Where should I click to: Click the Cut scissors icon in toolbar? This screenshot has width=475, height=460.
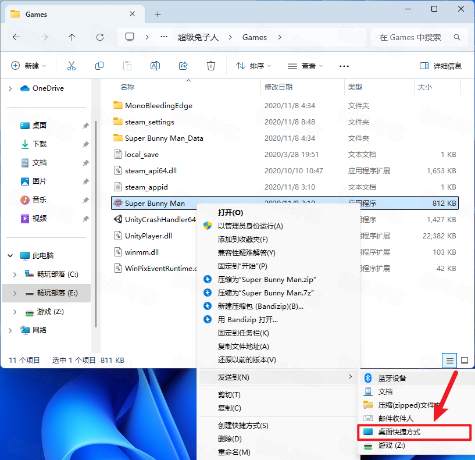click(x=72, y=66)
